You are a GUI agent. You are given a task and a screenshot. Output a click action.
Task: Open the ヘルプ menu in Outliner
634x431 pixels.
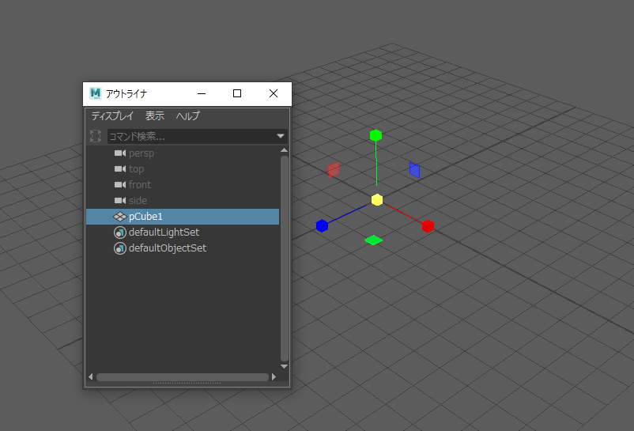click(x=188, y=116)
